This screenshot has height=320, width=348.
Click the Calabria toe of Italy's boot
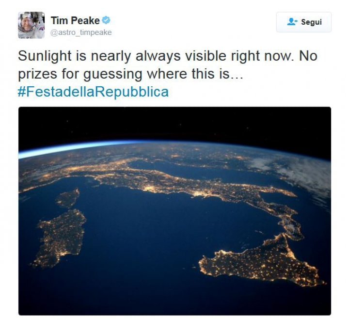click(291, 224)
